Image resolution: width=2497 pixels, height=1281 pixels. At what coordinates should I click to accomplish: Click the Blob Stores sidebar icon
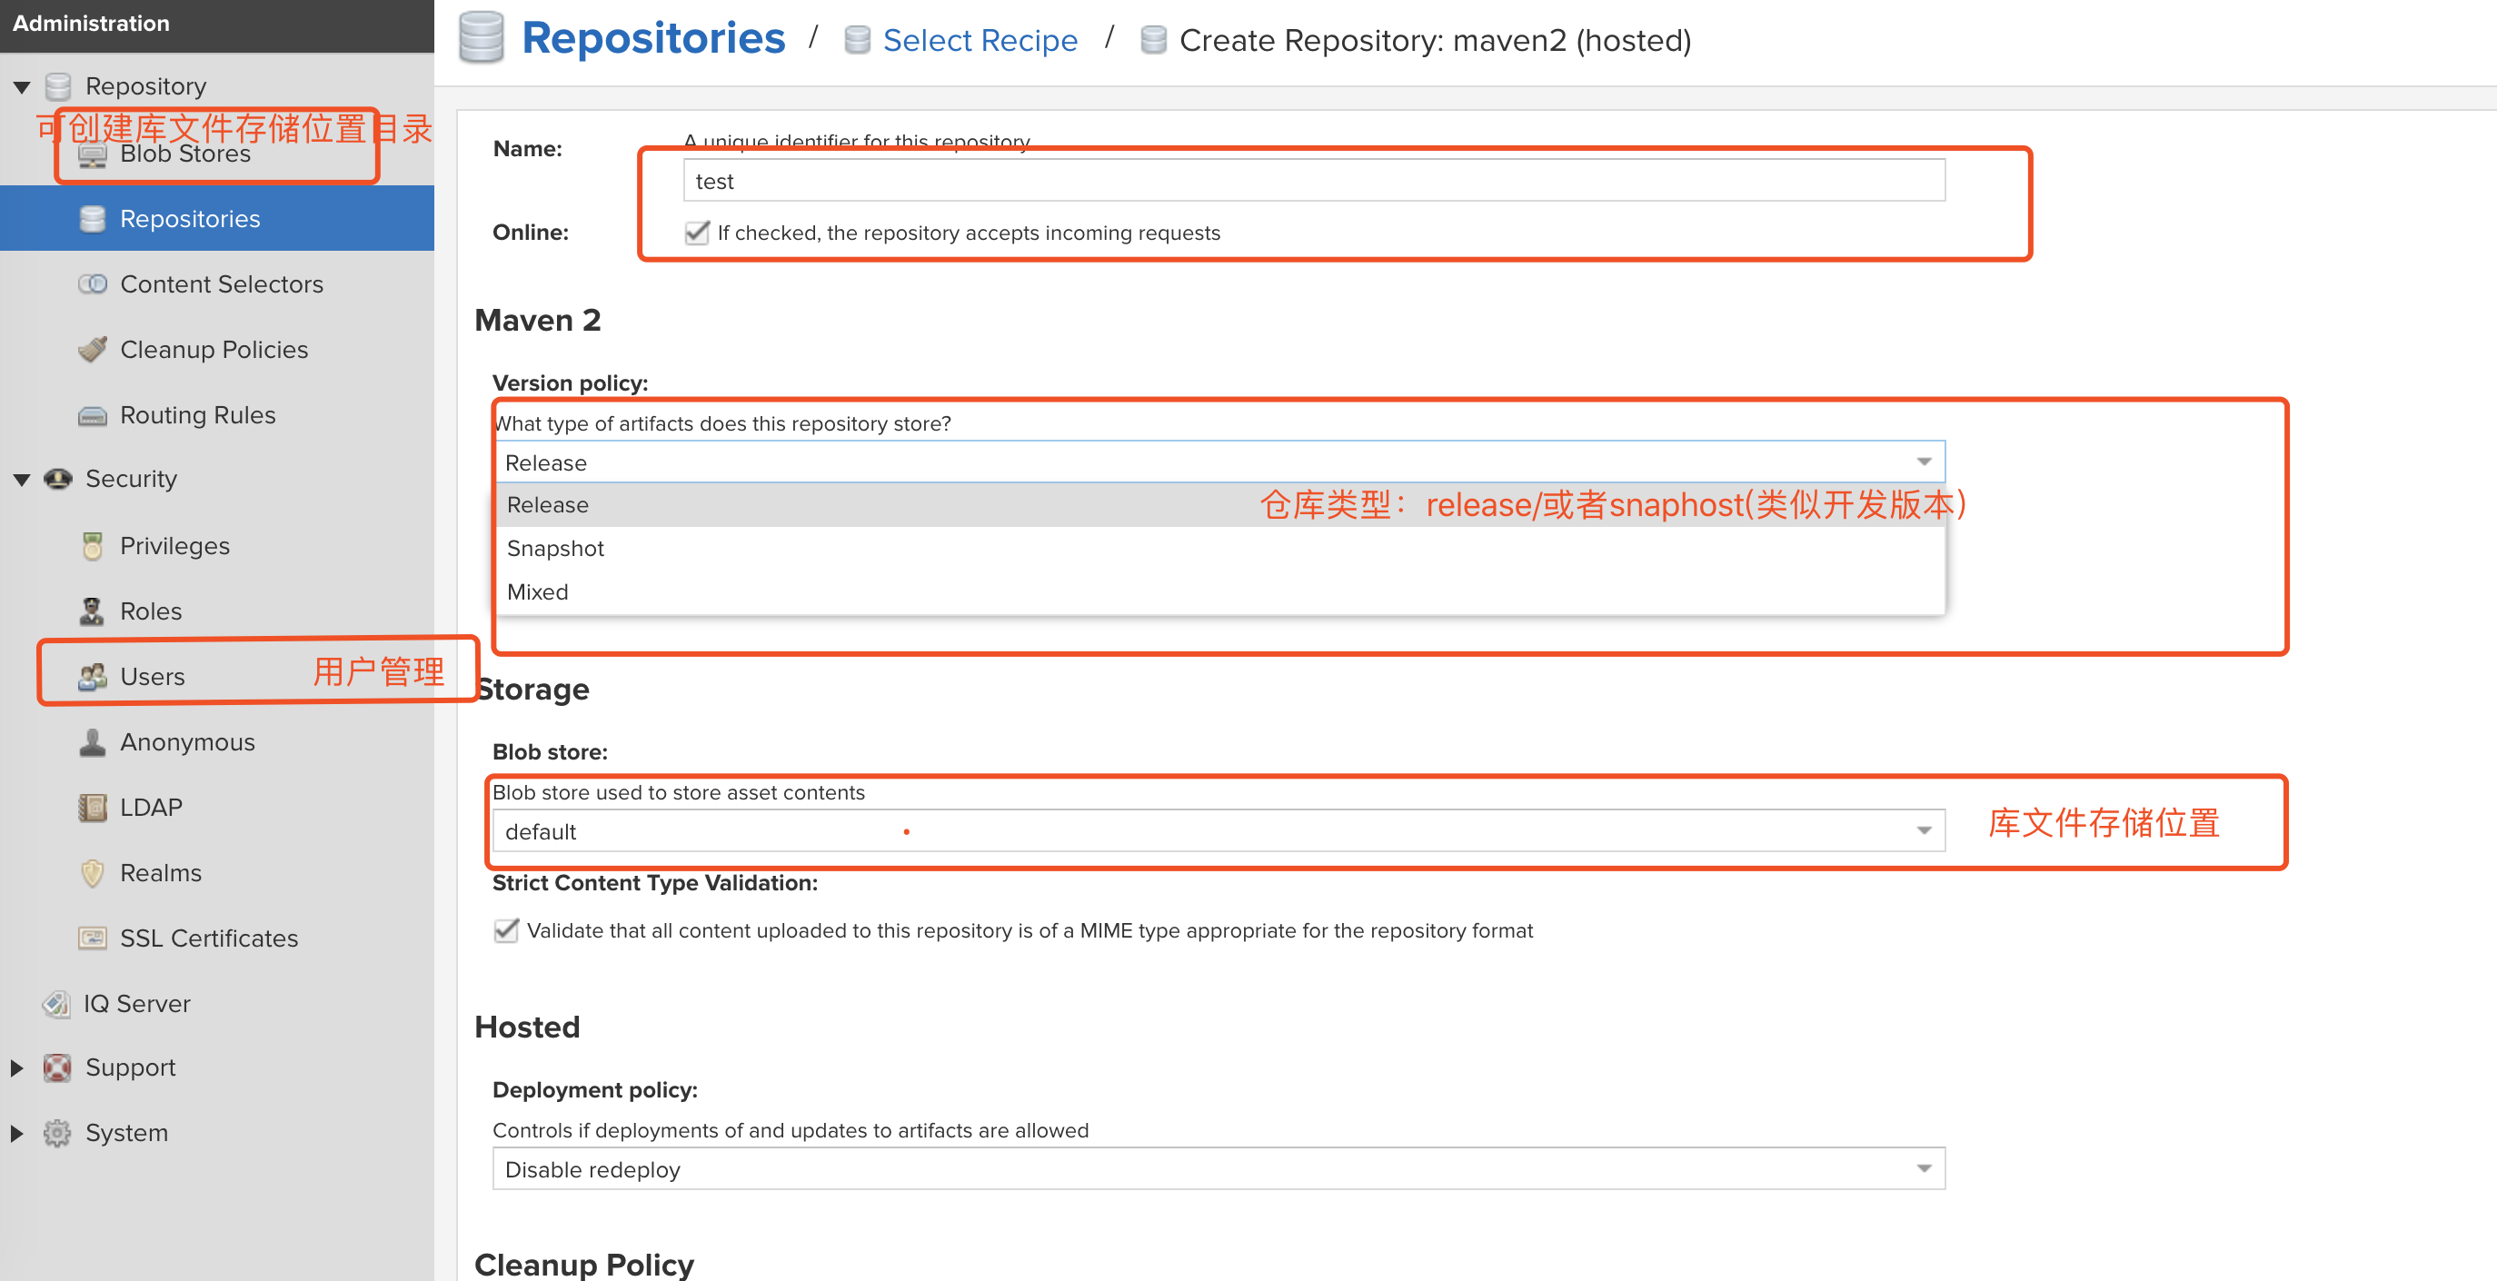[92, 155]
